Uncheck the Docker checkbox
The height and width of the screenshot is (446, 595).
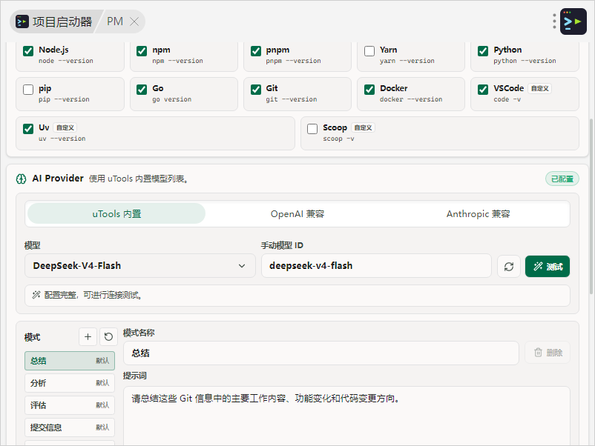(x=369, y=90)
